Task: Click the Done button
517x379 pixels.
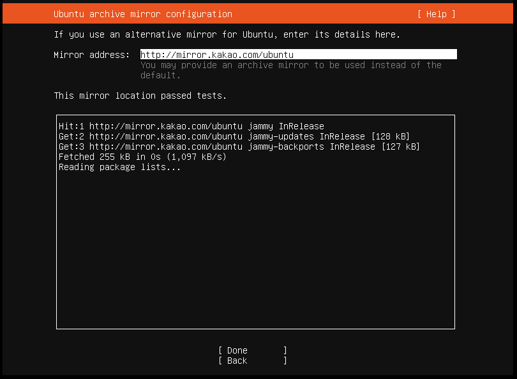Action: coord(252,350)
